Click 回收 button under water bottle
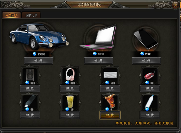This screenshot has height=133, width=181. click(x=150, y=115)
